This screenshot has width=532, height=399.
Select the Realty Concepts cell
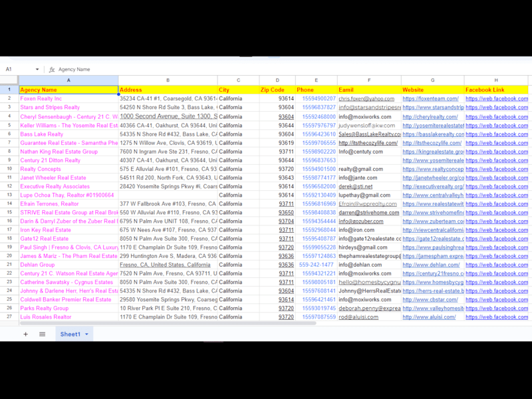(x=68, y=169)
